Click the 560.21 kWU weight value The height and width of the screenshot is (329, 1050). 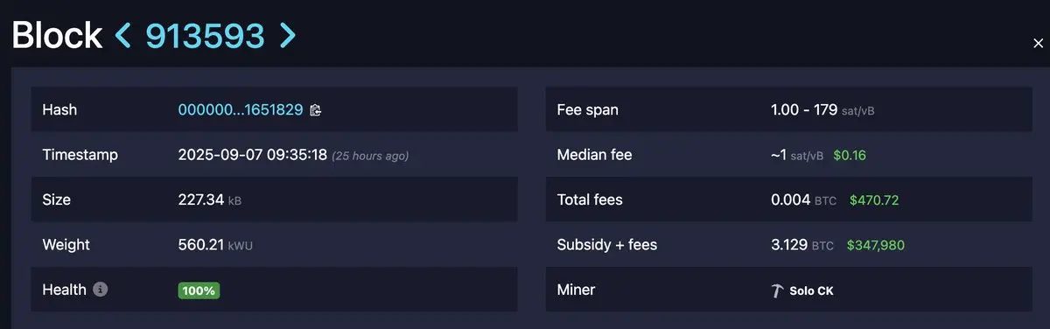point(213,245)
